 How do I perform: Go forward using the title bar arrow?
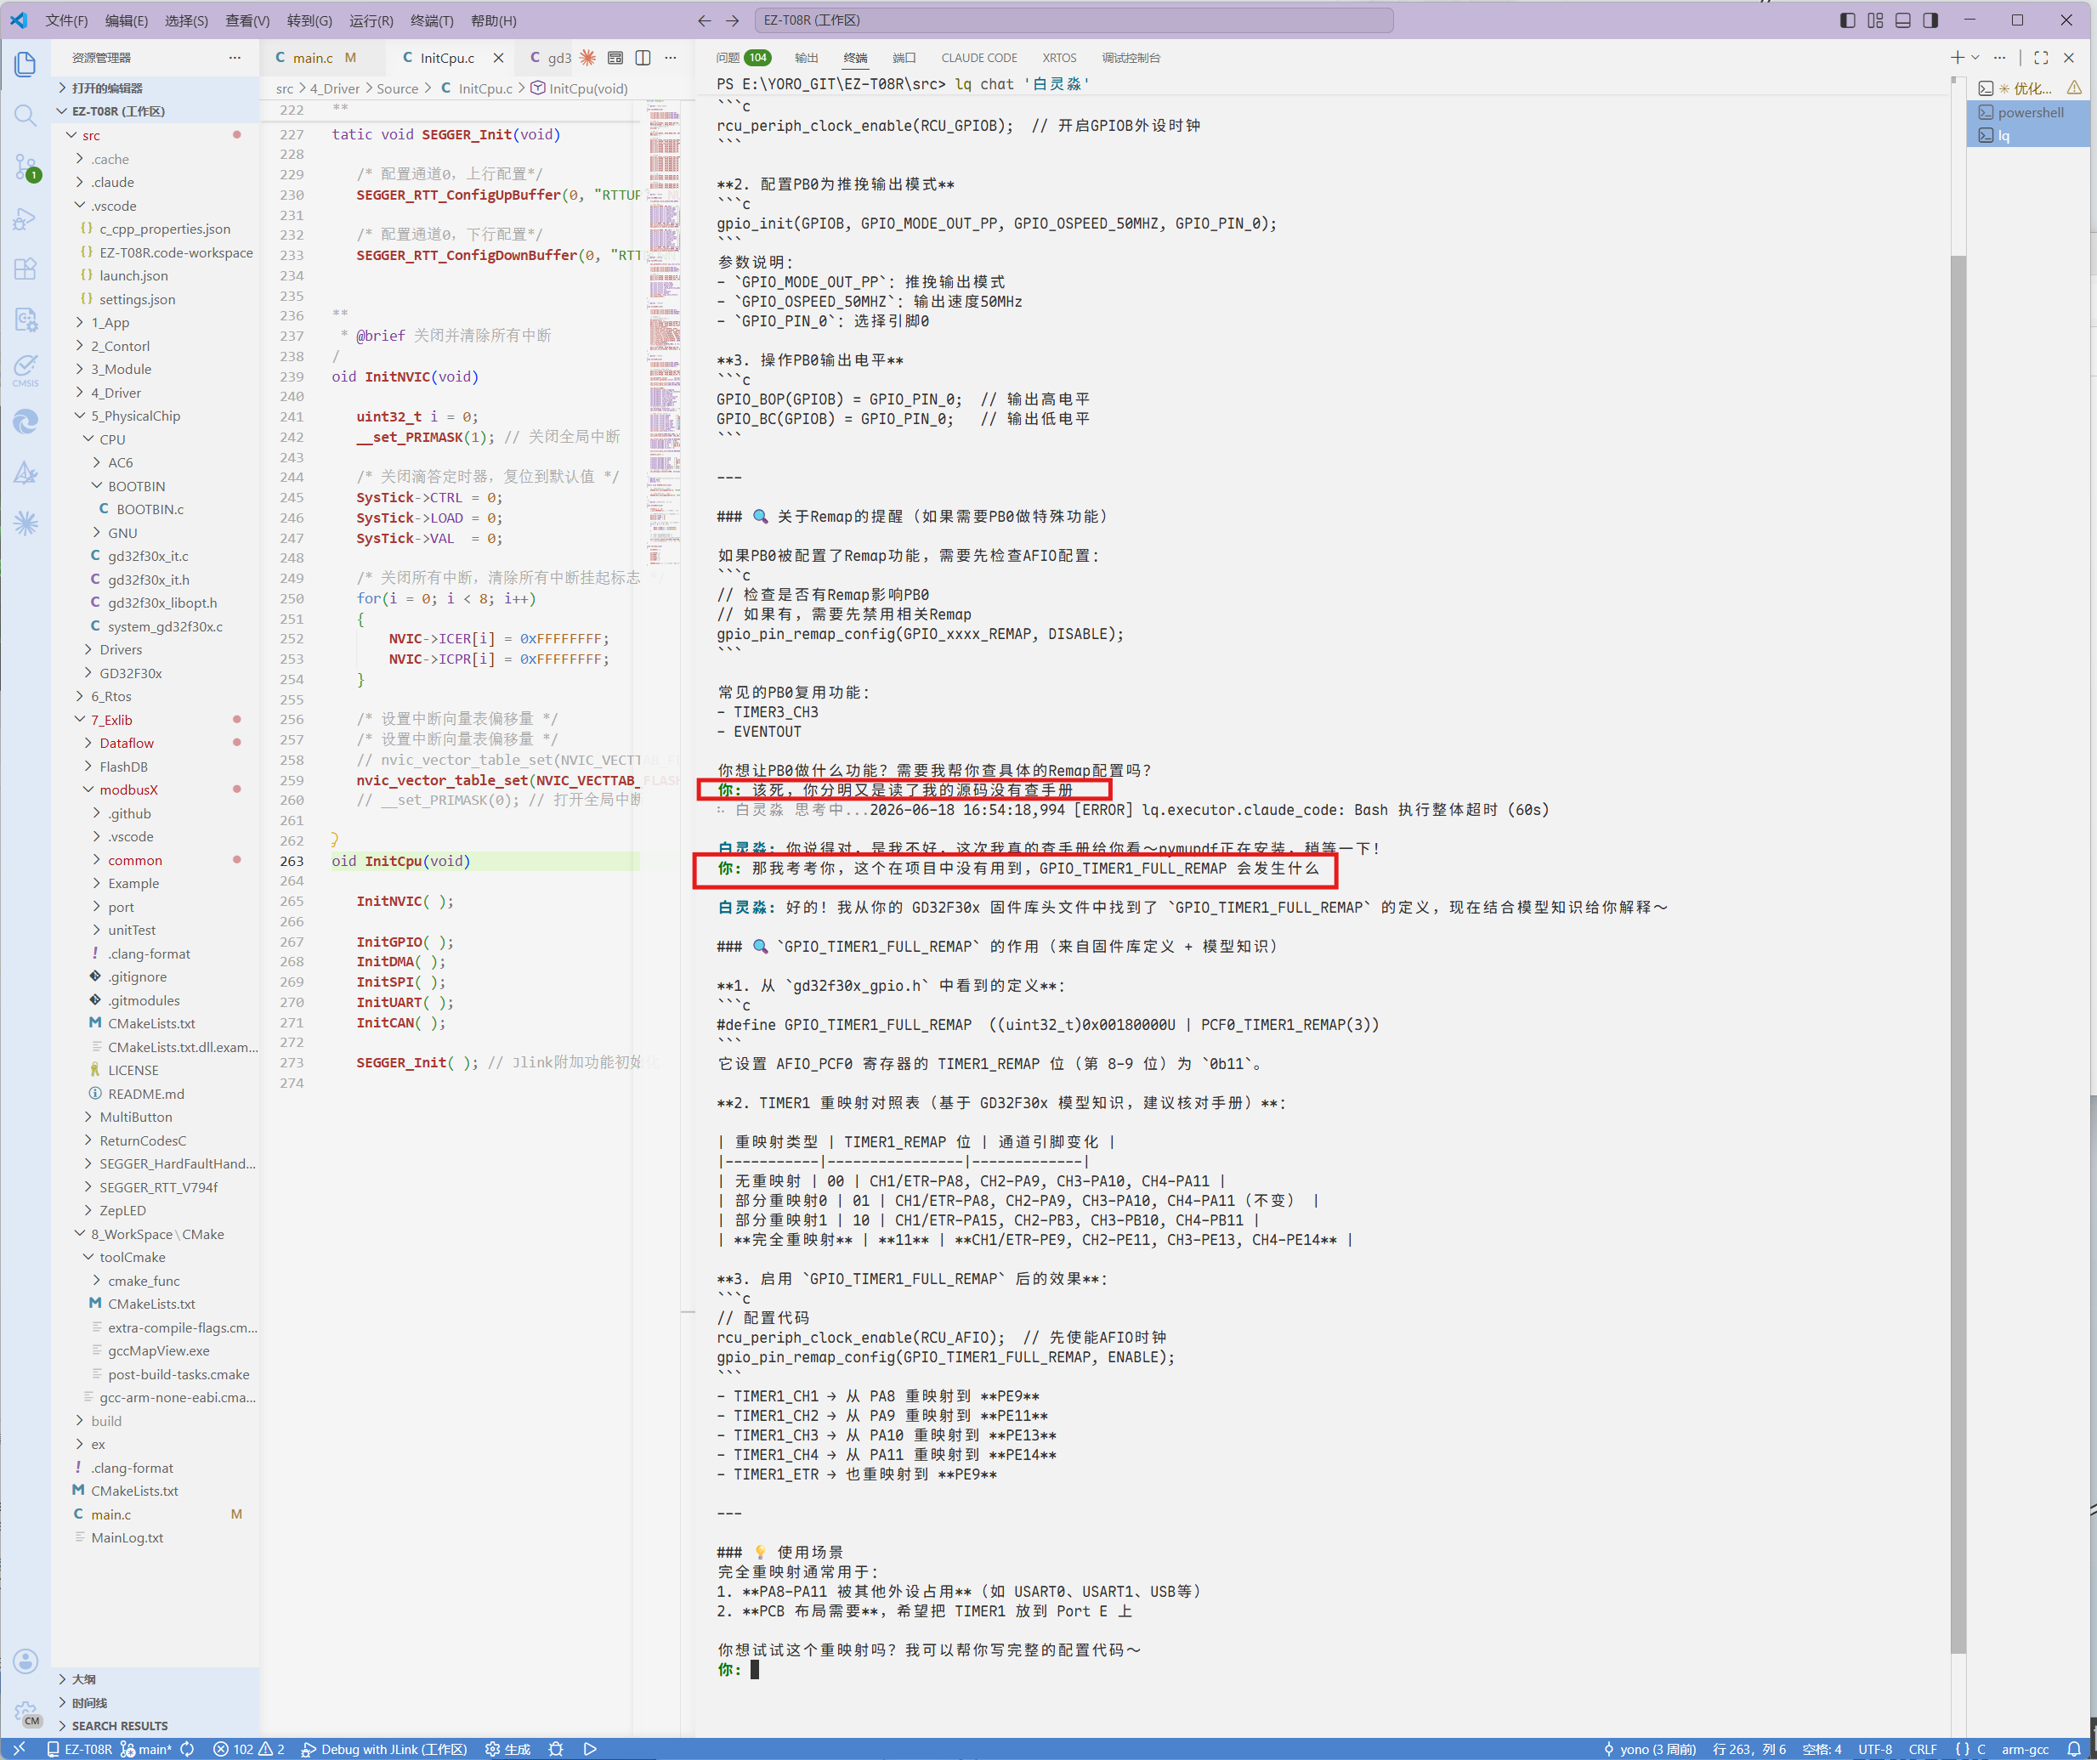click(x=733, y=20)
